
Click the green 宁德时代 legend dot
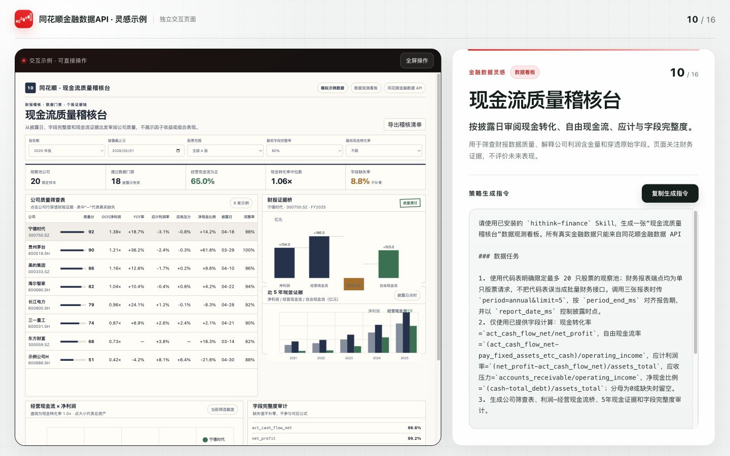tap(205, 439)
